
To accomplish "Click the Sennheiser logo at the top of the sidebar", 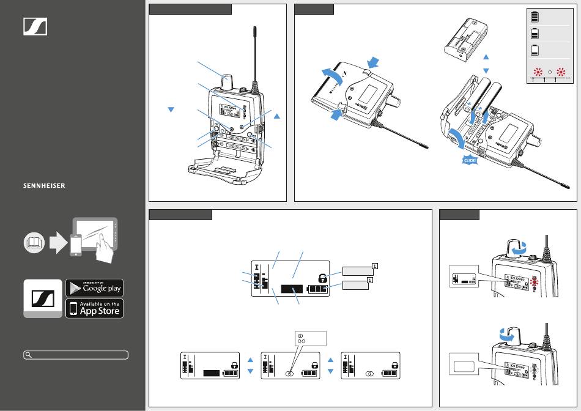I will tap(35, 26).
